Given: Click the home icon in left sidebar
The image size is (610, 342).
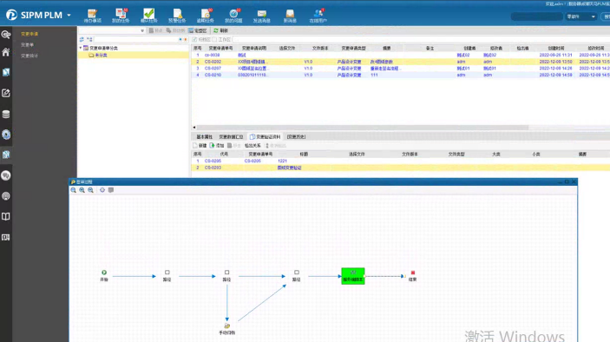Looking at the screenshot, I should [x=6, y=52].
